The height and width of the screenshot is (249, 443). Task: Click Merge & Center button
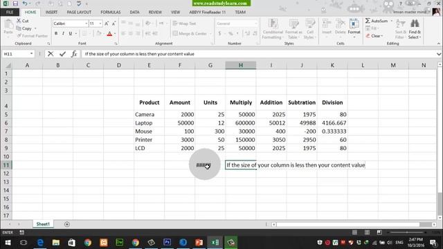coord(190,34)
